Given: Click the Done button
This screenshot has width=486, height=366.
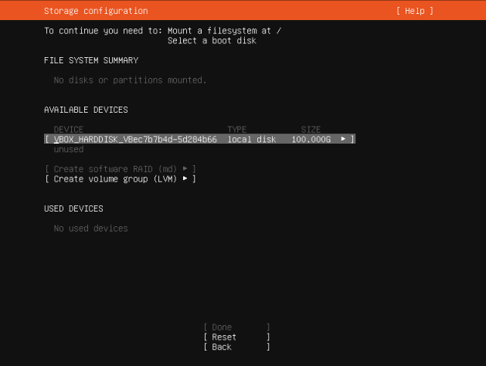Looking at the screenshot, I should click(236, 327).
